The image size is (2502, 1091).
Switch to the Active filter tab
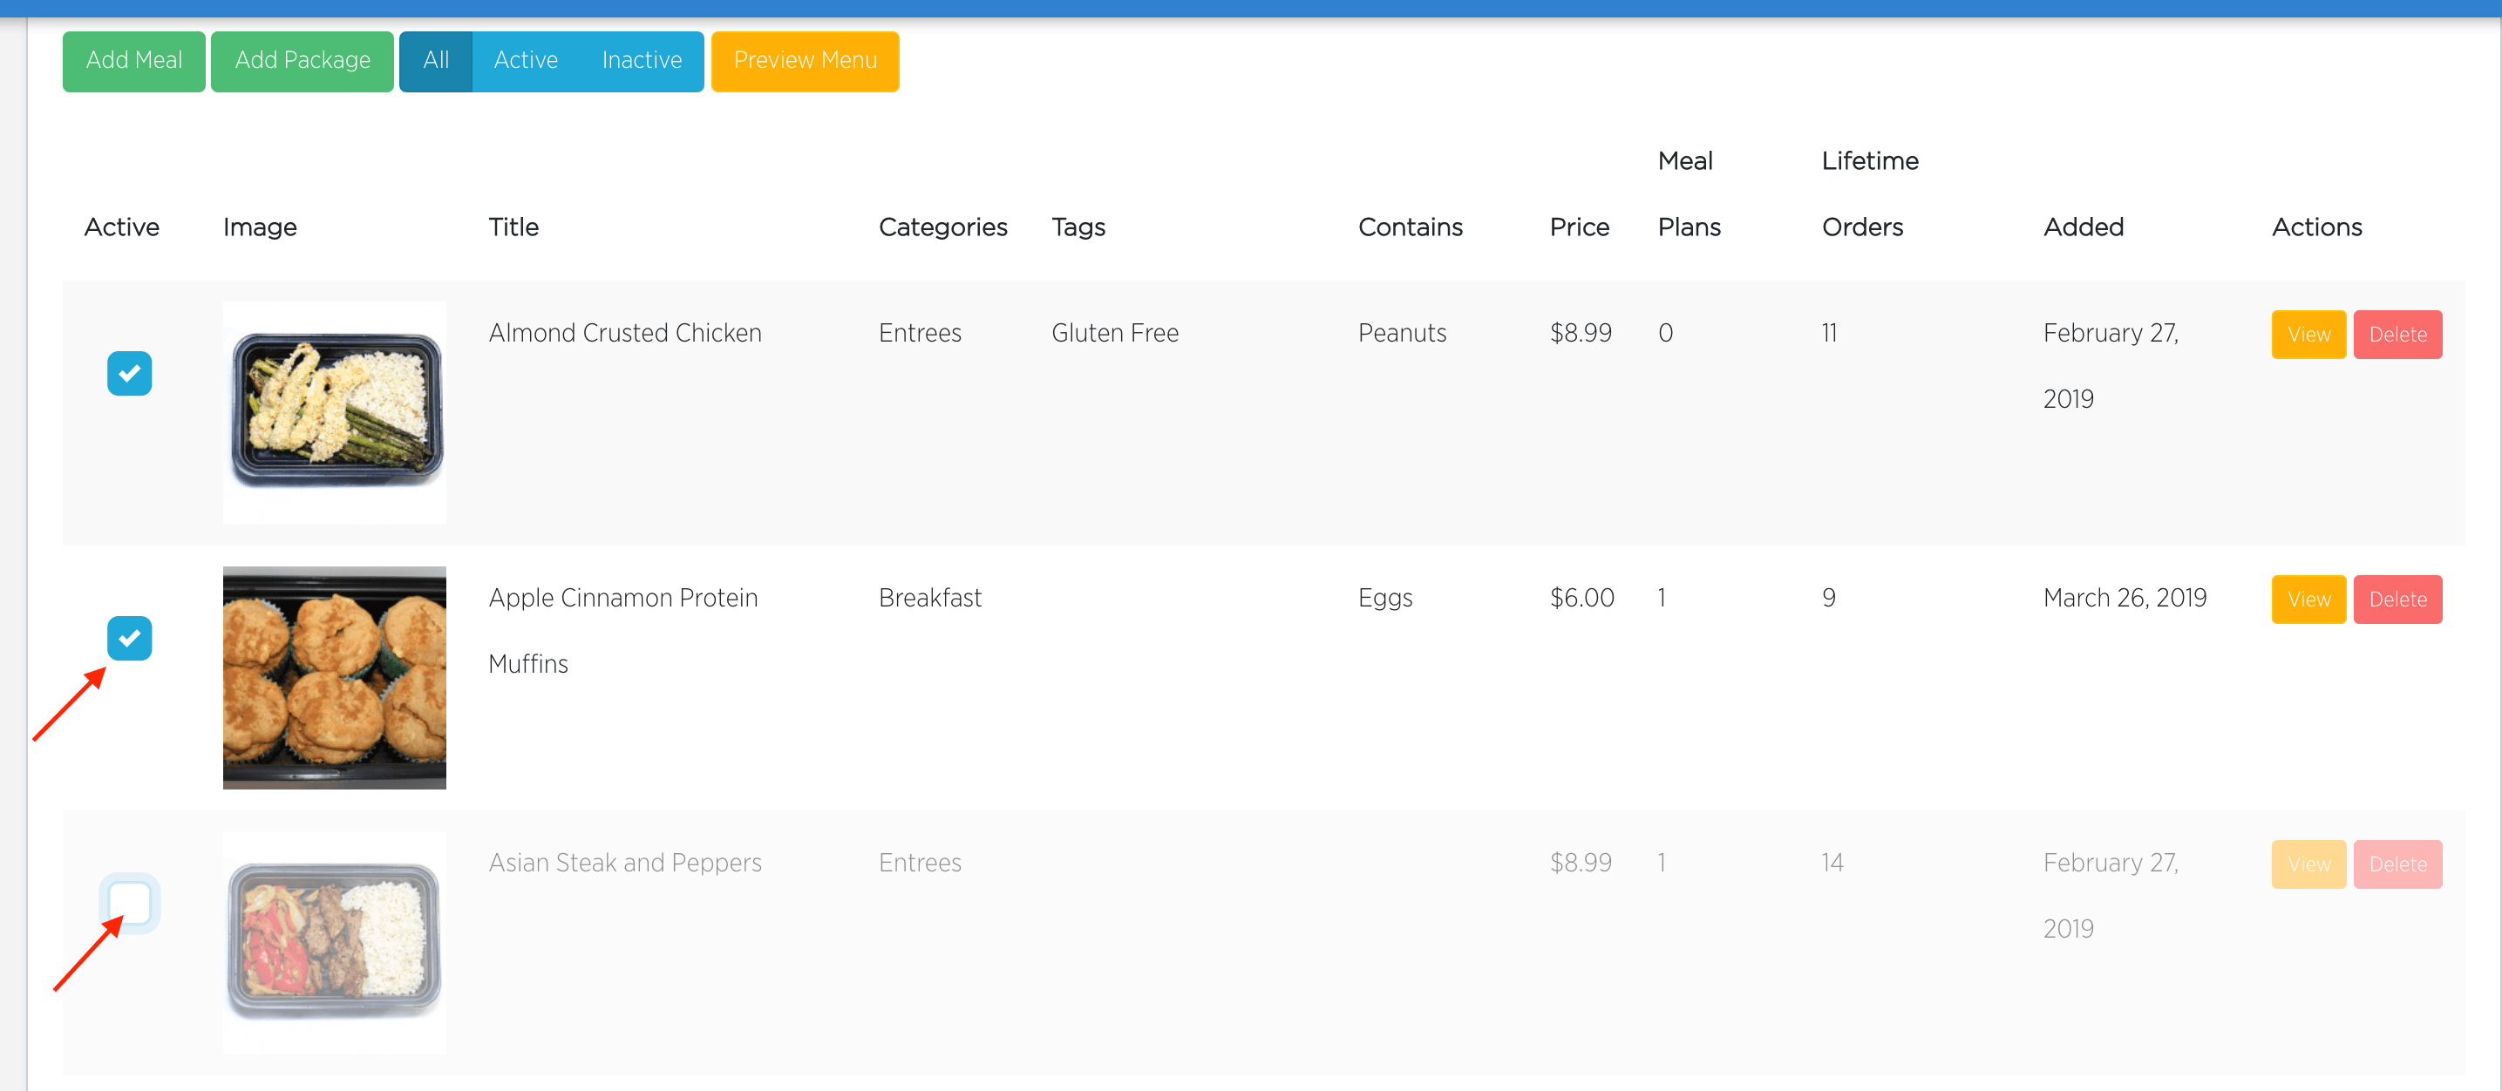(x=526, y=61)
